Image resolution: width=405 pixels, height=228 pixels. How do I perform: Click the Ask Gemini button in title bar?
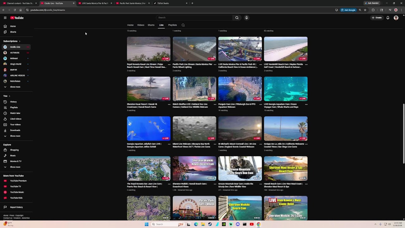(x=371, y=3)
